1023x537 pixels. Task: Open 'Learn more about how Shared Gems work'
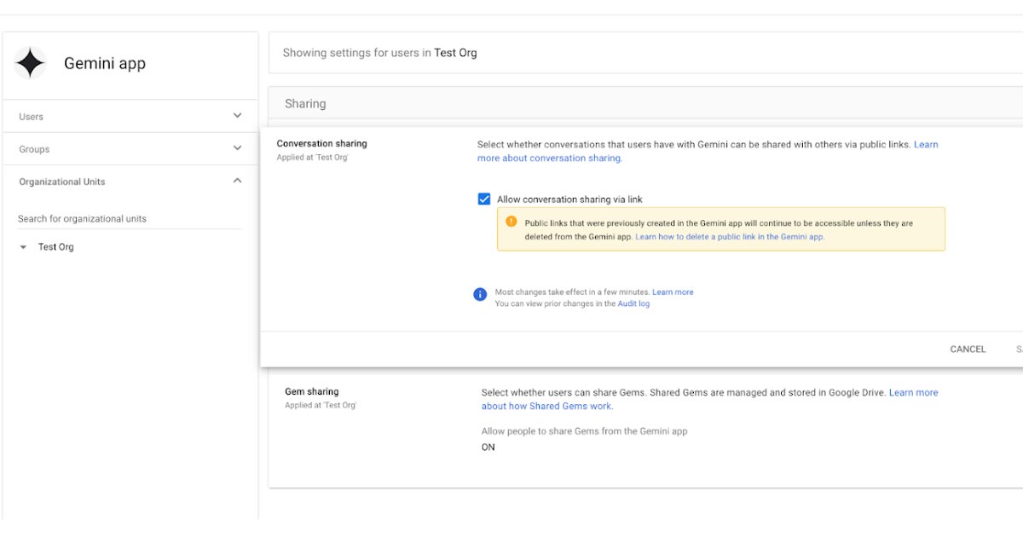(x=546, y=406)
